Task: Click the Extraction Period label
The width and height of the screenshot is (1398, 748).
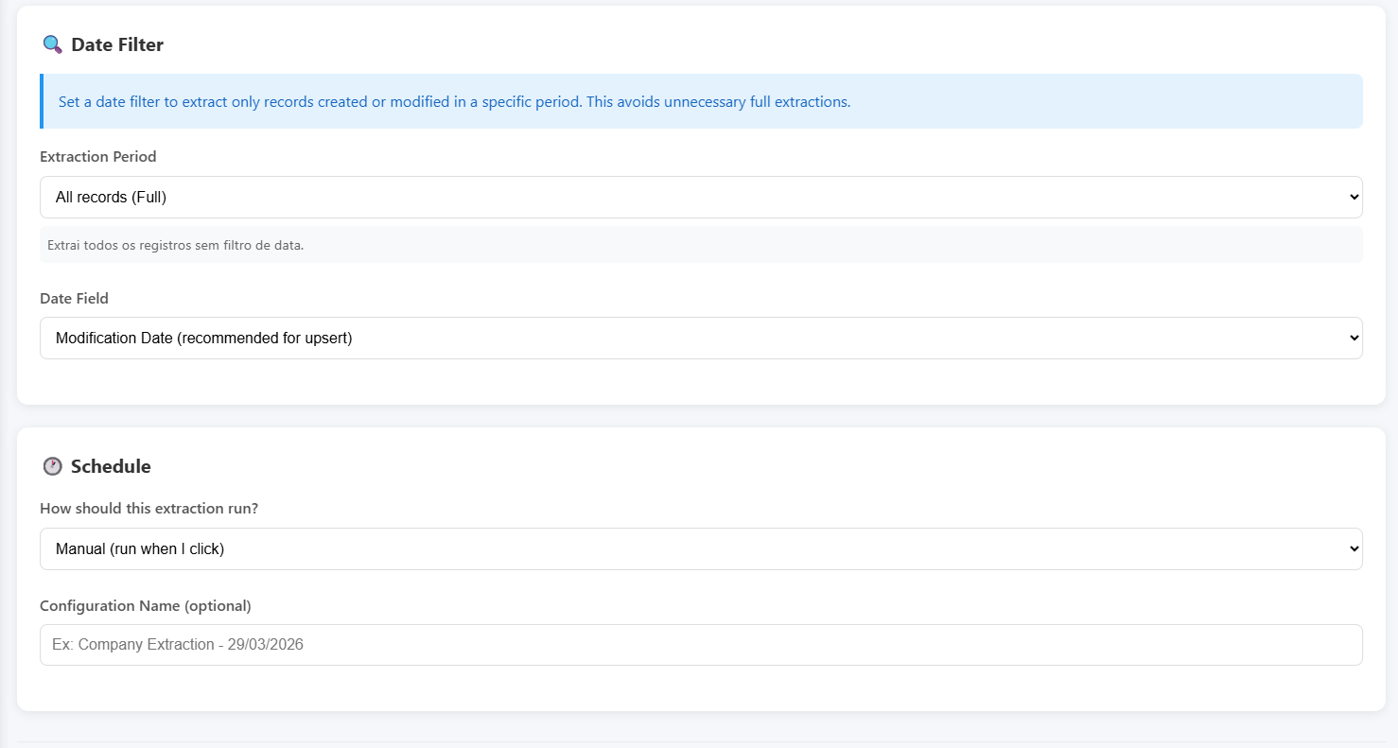Action: point(98,156)
